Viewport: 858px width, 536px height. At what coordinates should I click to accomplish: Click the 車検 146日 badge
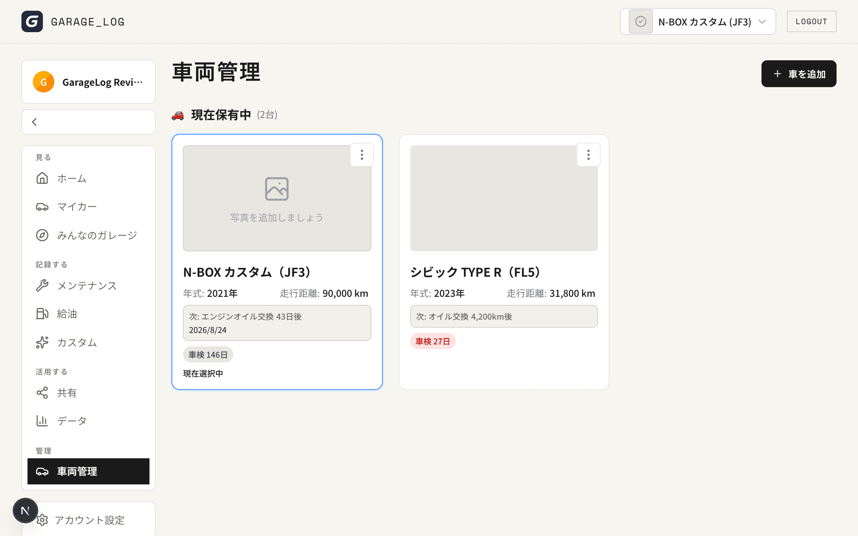pyautogui.click(x=208, y=354)
